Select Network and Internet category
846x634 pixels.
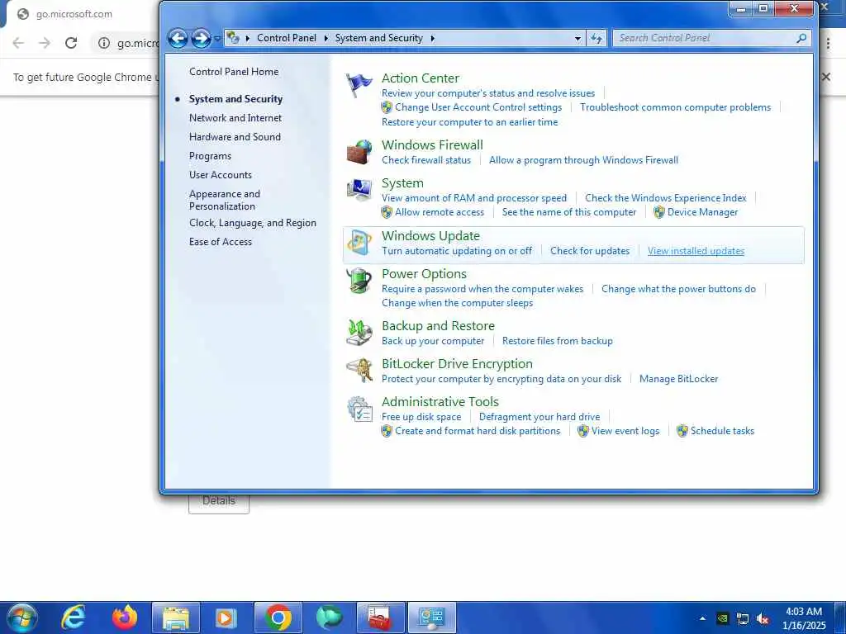235,118
